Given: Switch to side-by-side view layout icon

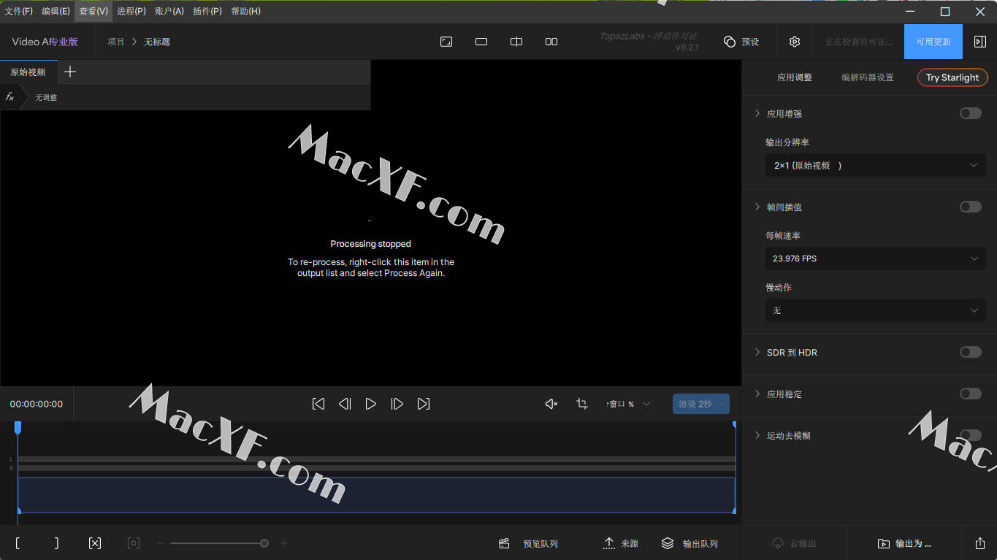Looking at the screenshot, I should tap(551, 42).
